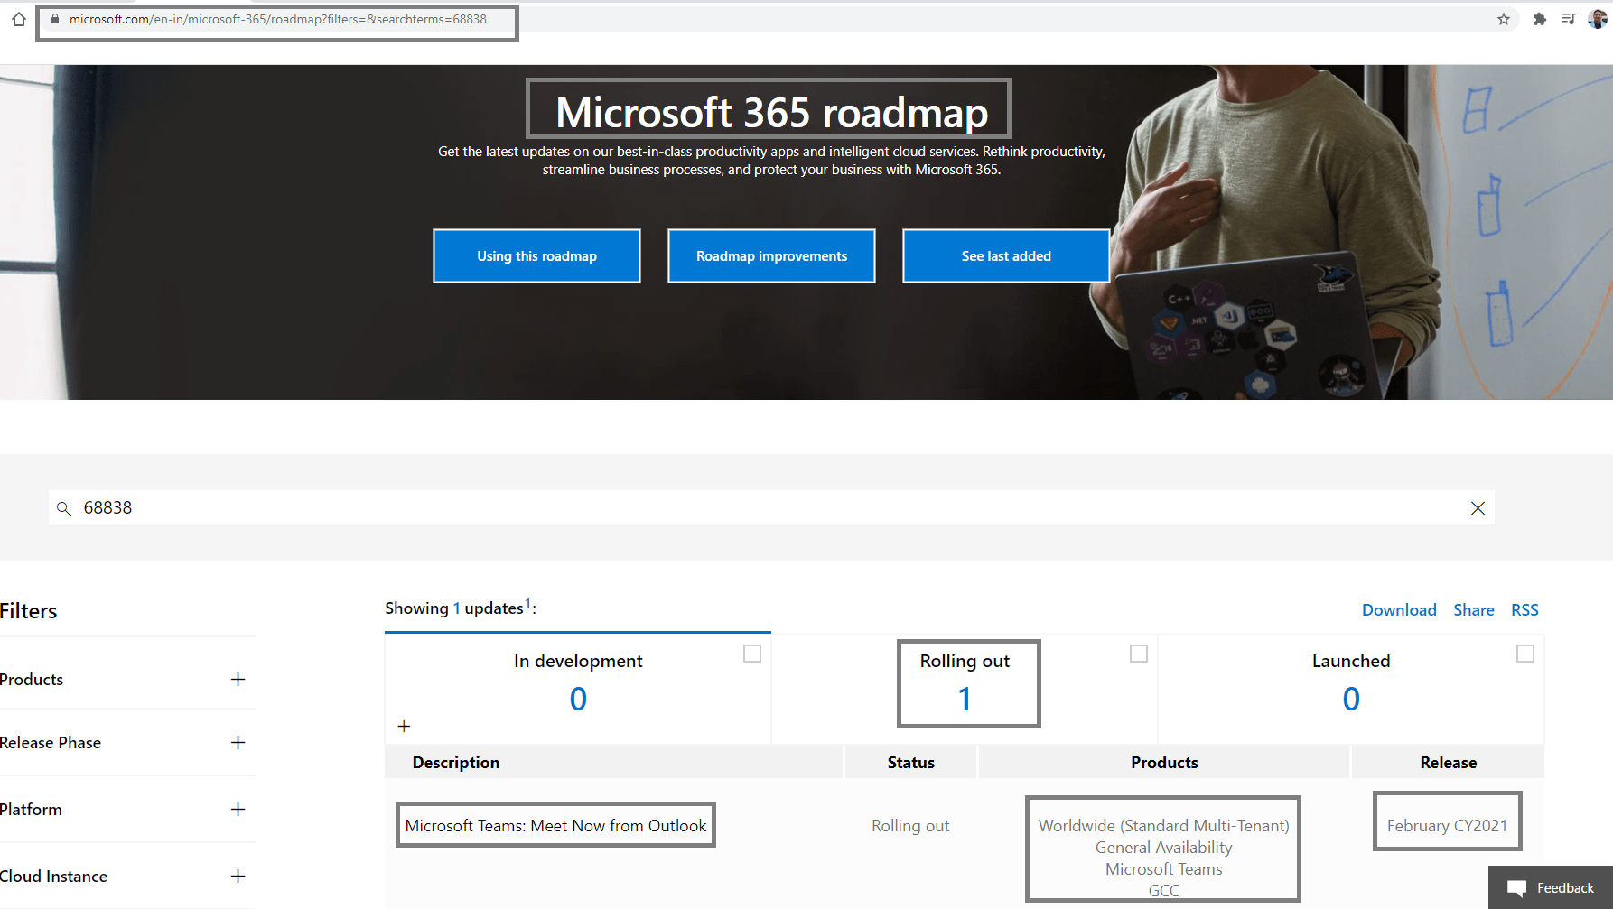The width and height of the screenshot is (1613, 909).
Task: Click the site lock icon in address bar
Action: pyautogui.click(x=55, y=19)
